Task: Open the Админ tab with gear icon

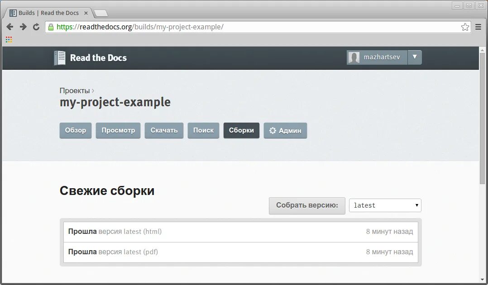Action: coord(285,130)
